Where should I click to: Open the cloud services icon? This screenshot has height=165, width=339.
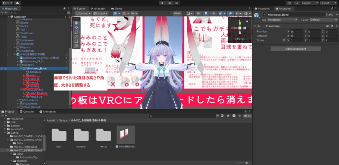click(17, 3)
